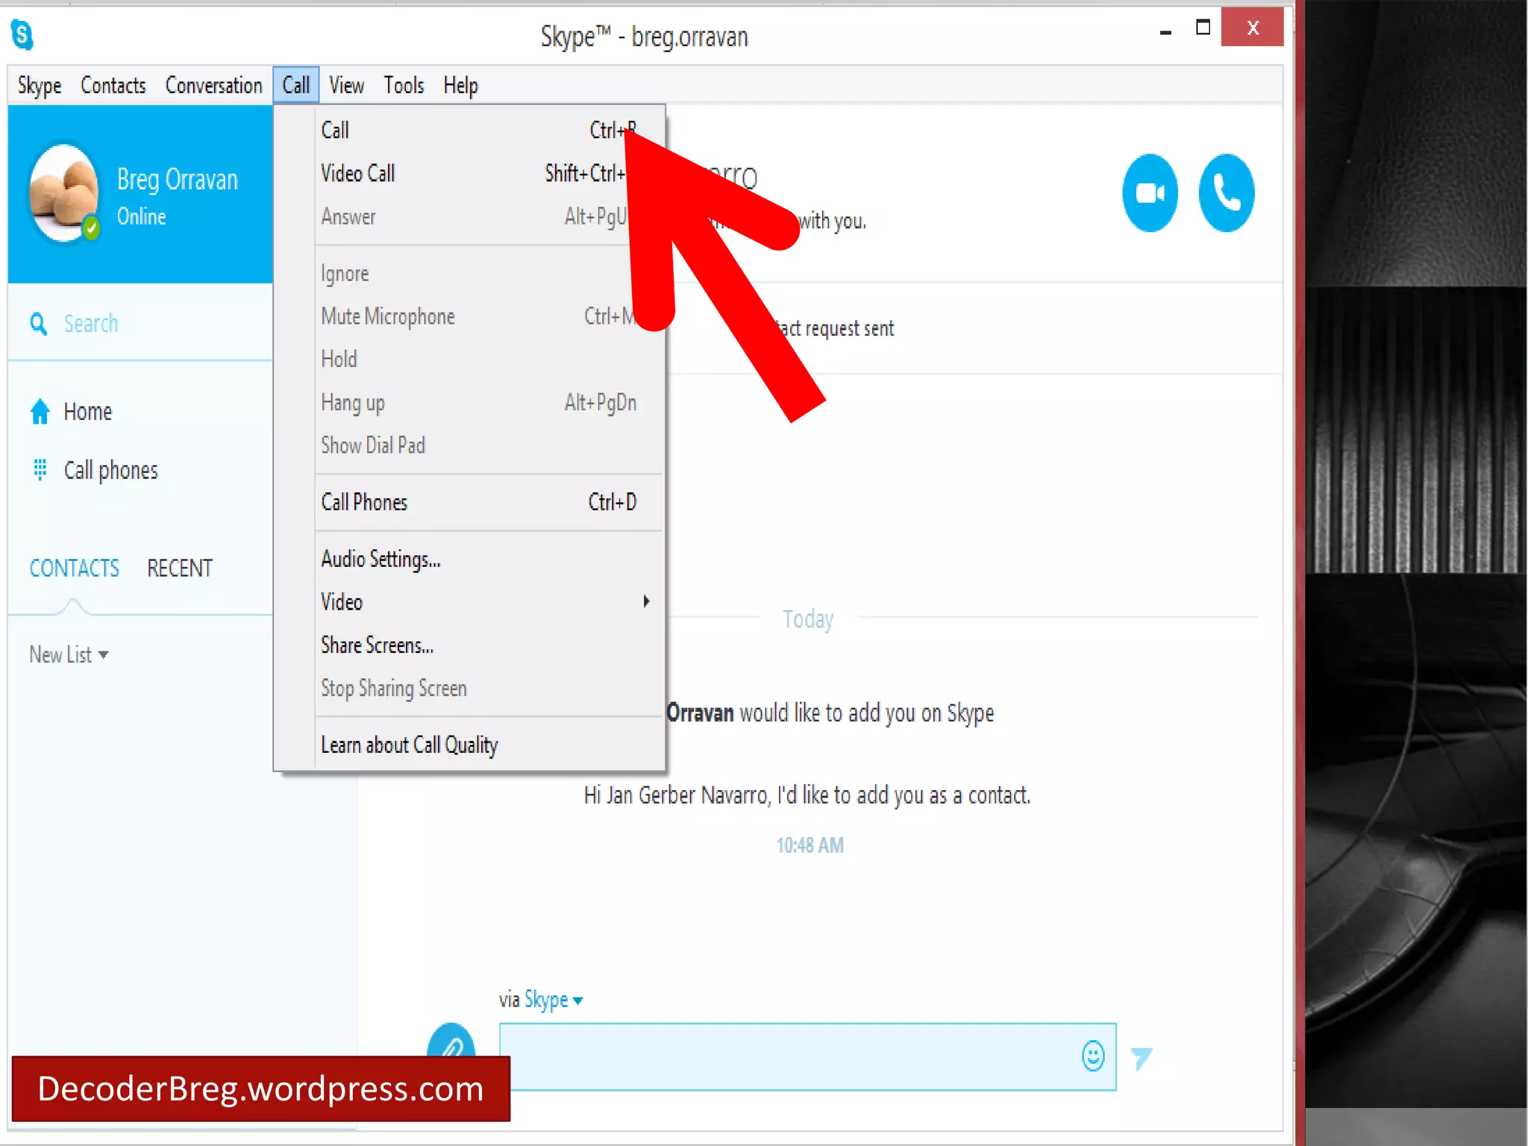This screenshot has width=1528, height=1146.
Task: Choose Video Call menu entry
Action: tap(470, 173)
